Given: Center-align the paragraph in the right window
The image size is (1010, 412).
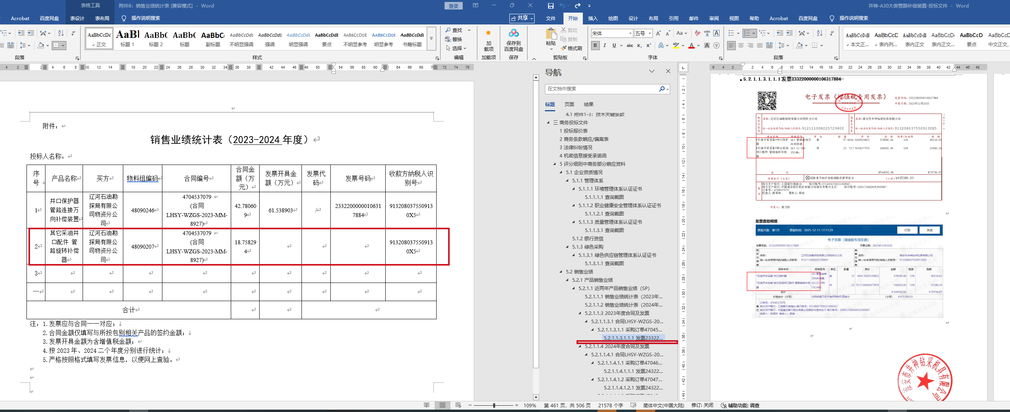Looking at the screenshot, I should (x=741, y=45).
